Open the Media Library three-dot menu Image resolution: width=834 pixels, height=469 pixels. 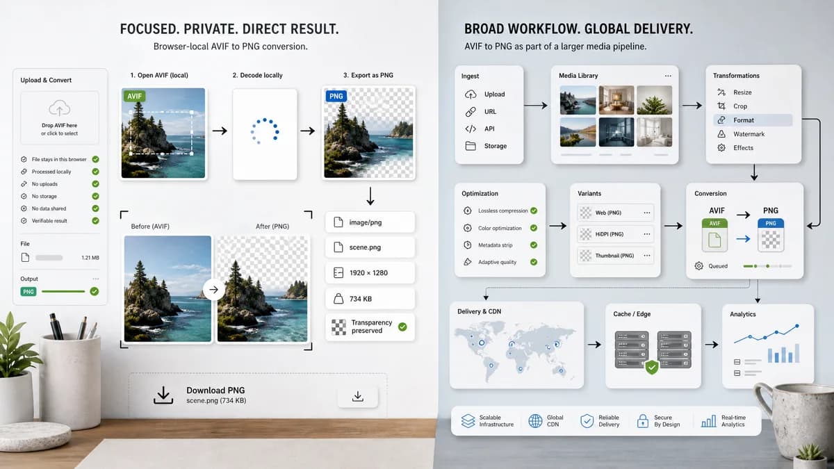[668, 76]
